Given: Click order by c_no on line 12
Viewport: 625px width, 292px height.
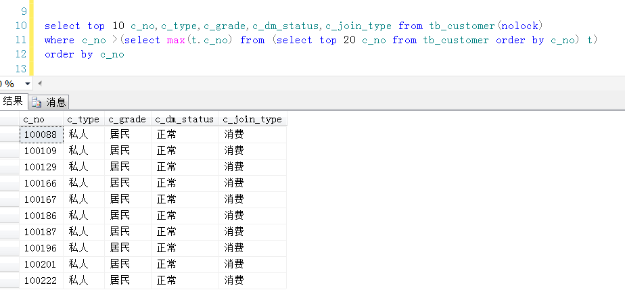Looking at the screenshot, I should click(84, 55).
